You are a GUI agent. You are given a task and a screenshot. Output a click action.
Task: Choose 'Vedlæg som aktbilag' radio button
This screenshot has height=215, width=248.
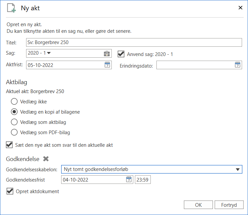[x=14, y=122]
